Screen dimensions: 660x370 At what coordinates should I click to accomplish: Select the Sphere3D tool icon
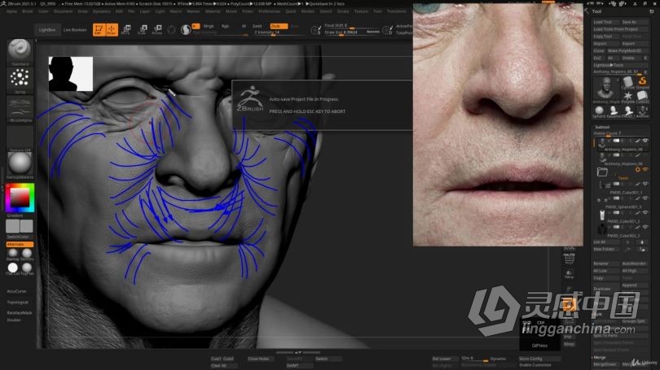click(599, 111)
